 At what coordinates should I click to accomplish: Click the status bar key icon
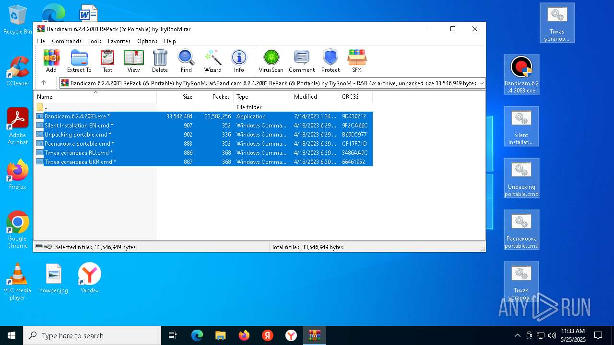coord(48,247)
